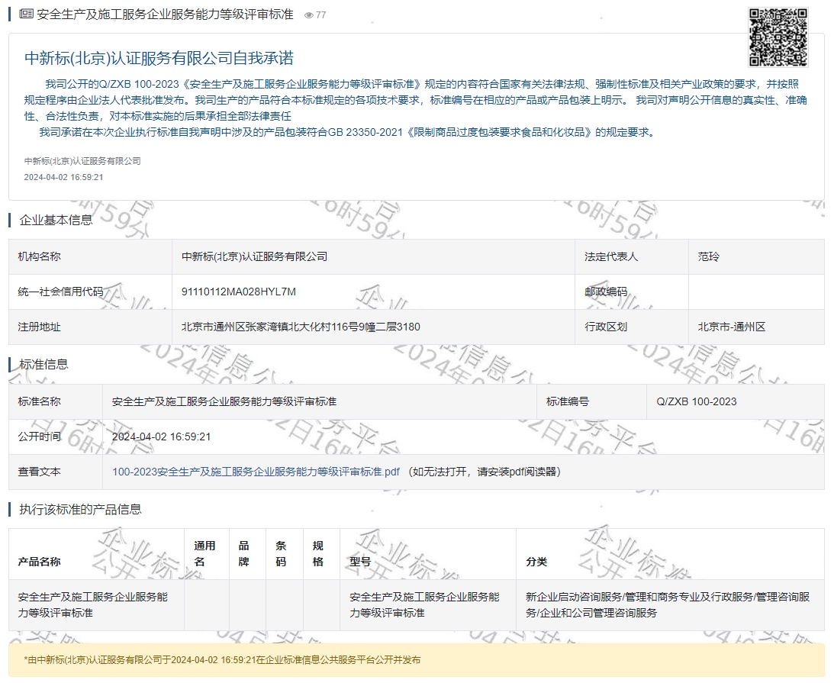Click the QR code image

click(778, 37)
